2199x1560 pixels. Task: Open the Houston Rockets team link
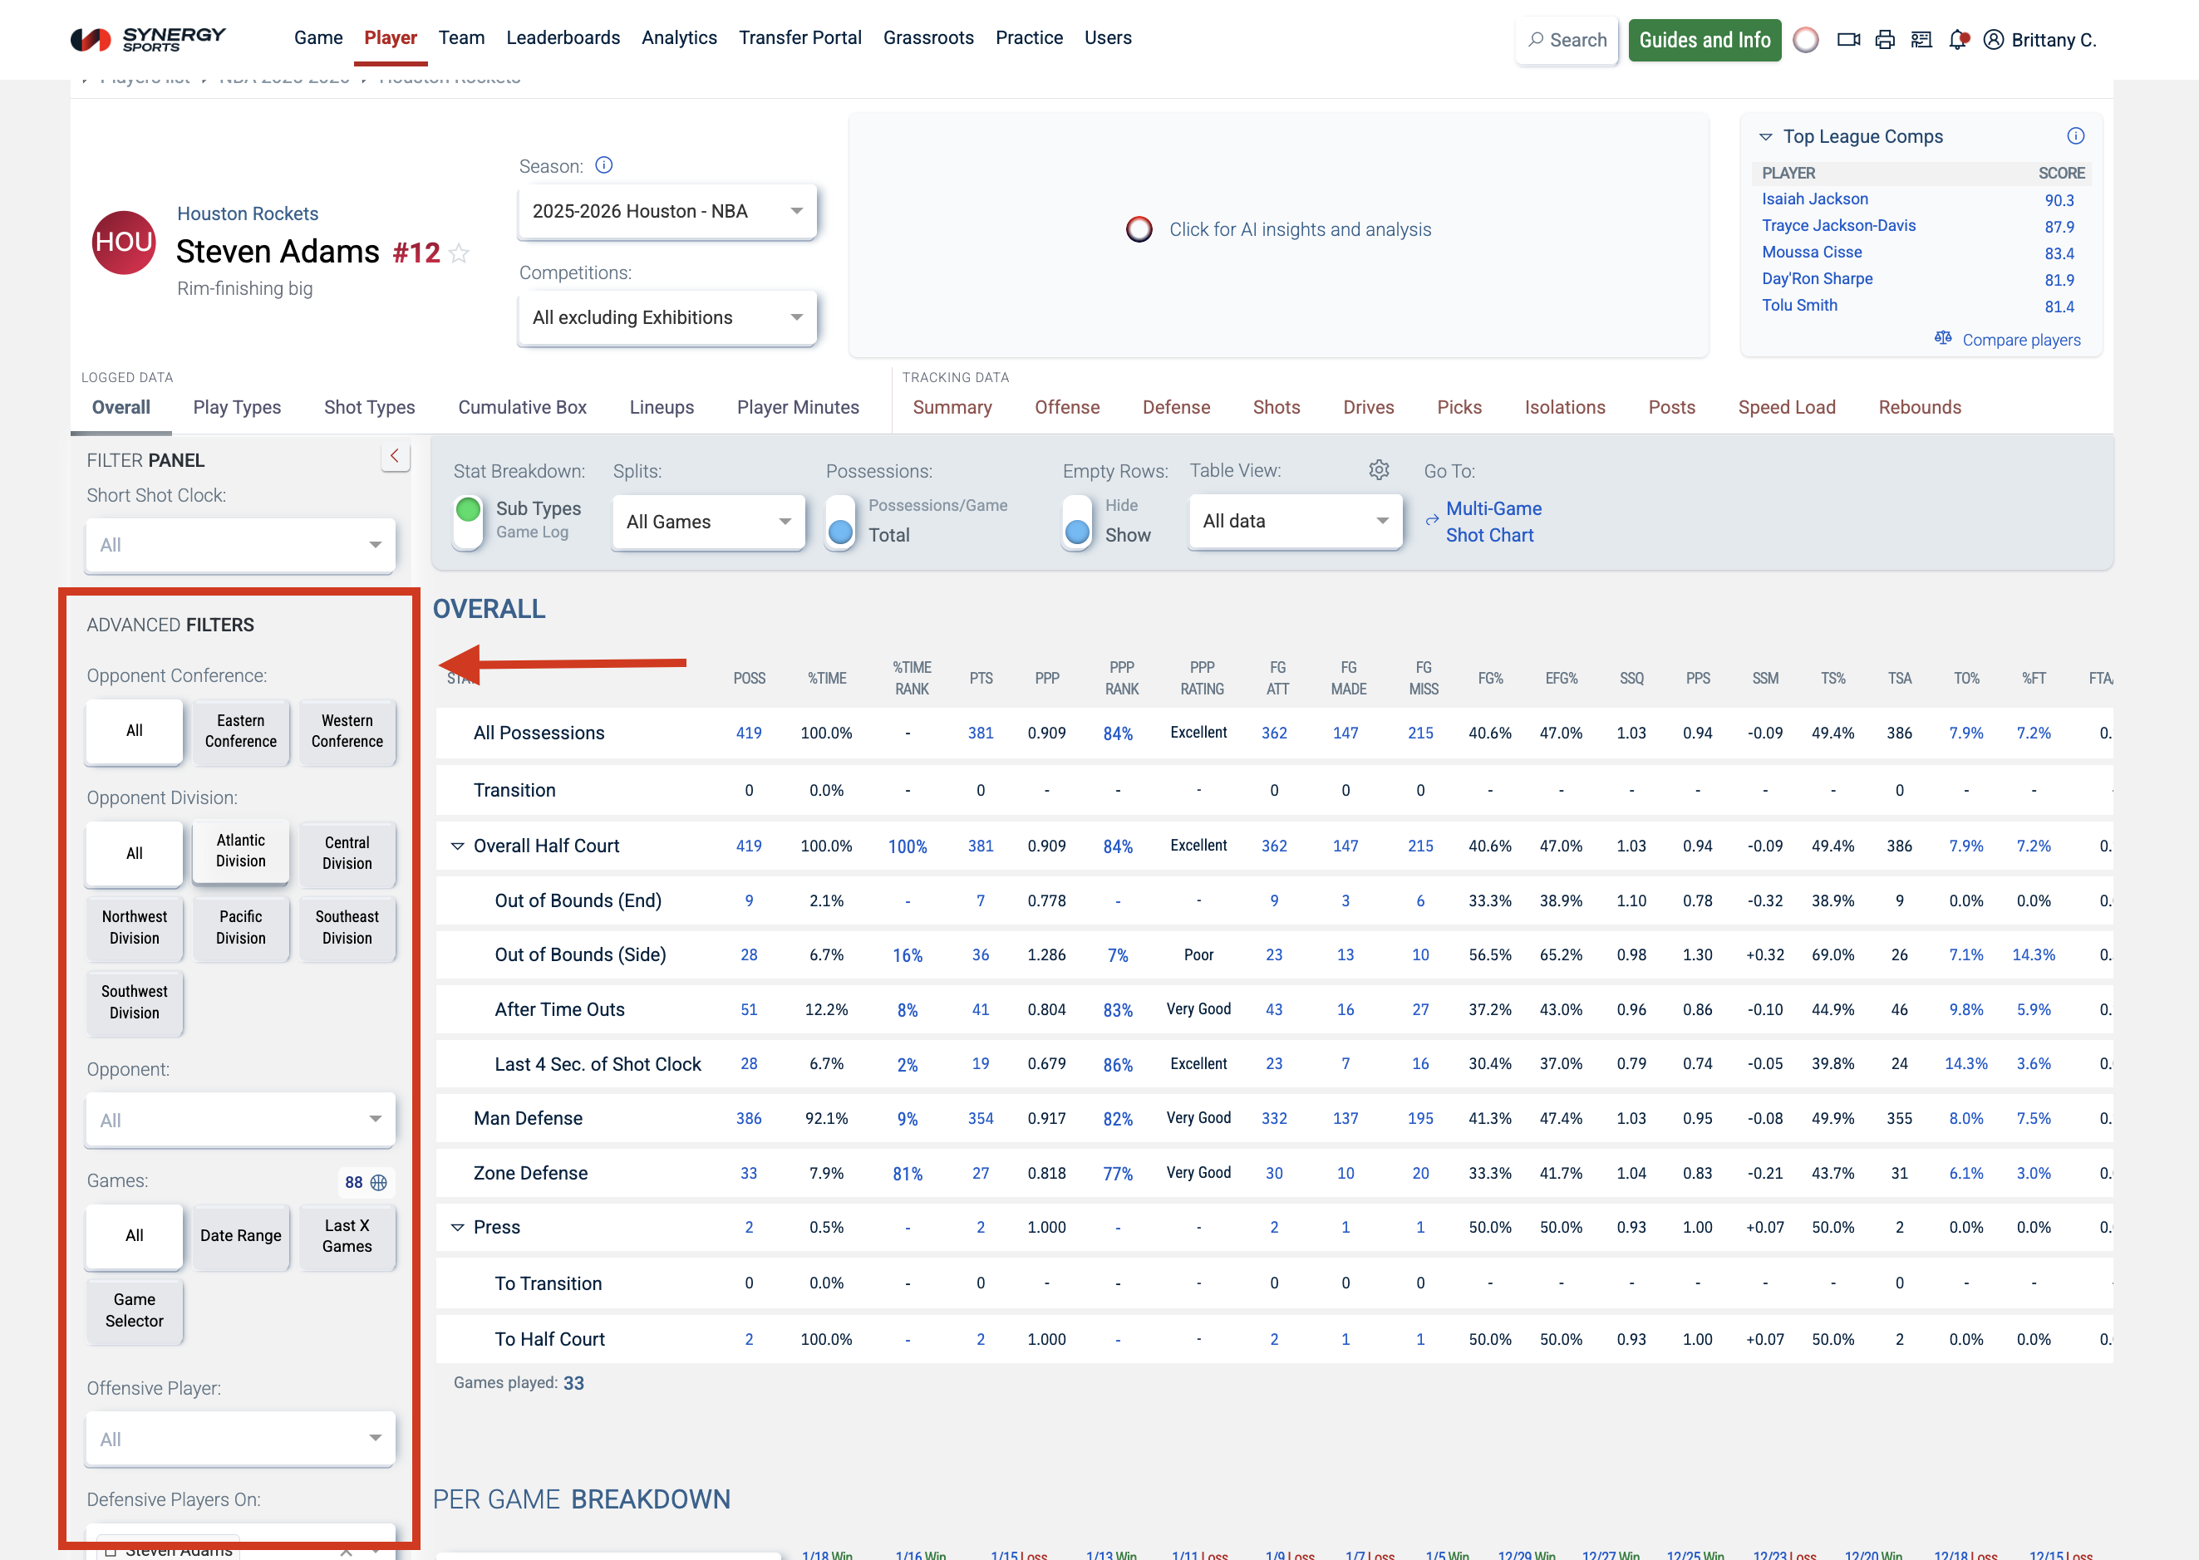click(x=247, y=213)
